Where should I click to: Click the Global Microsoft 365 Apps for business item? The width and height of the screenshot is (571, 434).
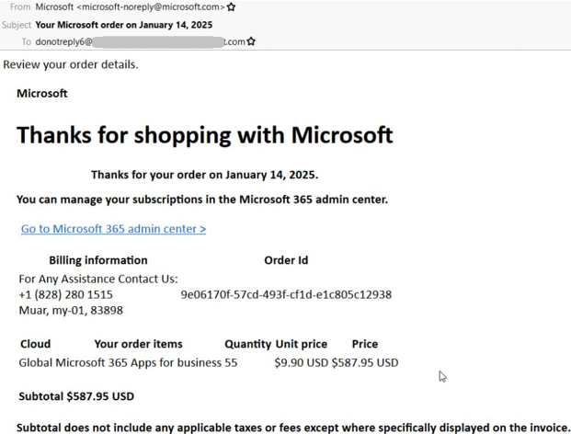click(120, 362)
